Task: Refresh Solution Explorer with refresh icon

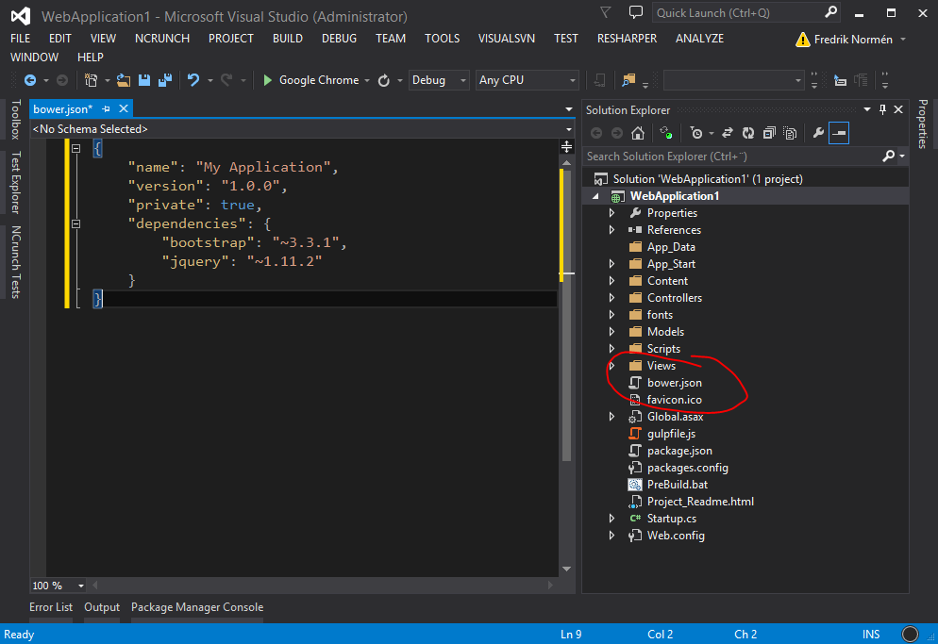Action: (748, 133)
